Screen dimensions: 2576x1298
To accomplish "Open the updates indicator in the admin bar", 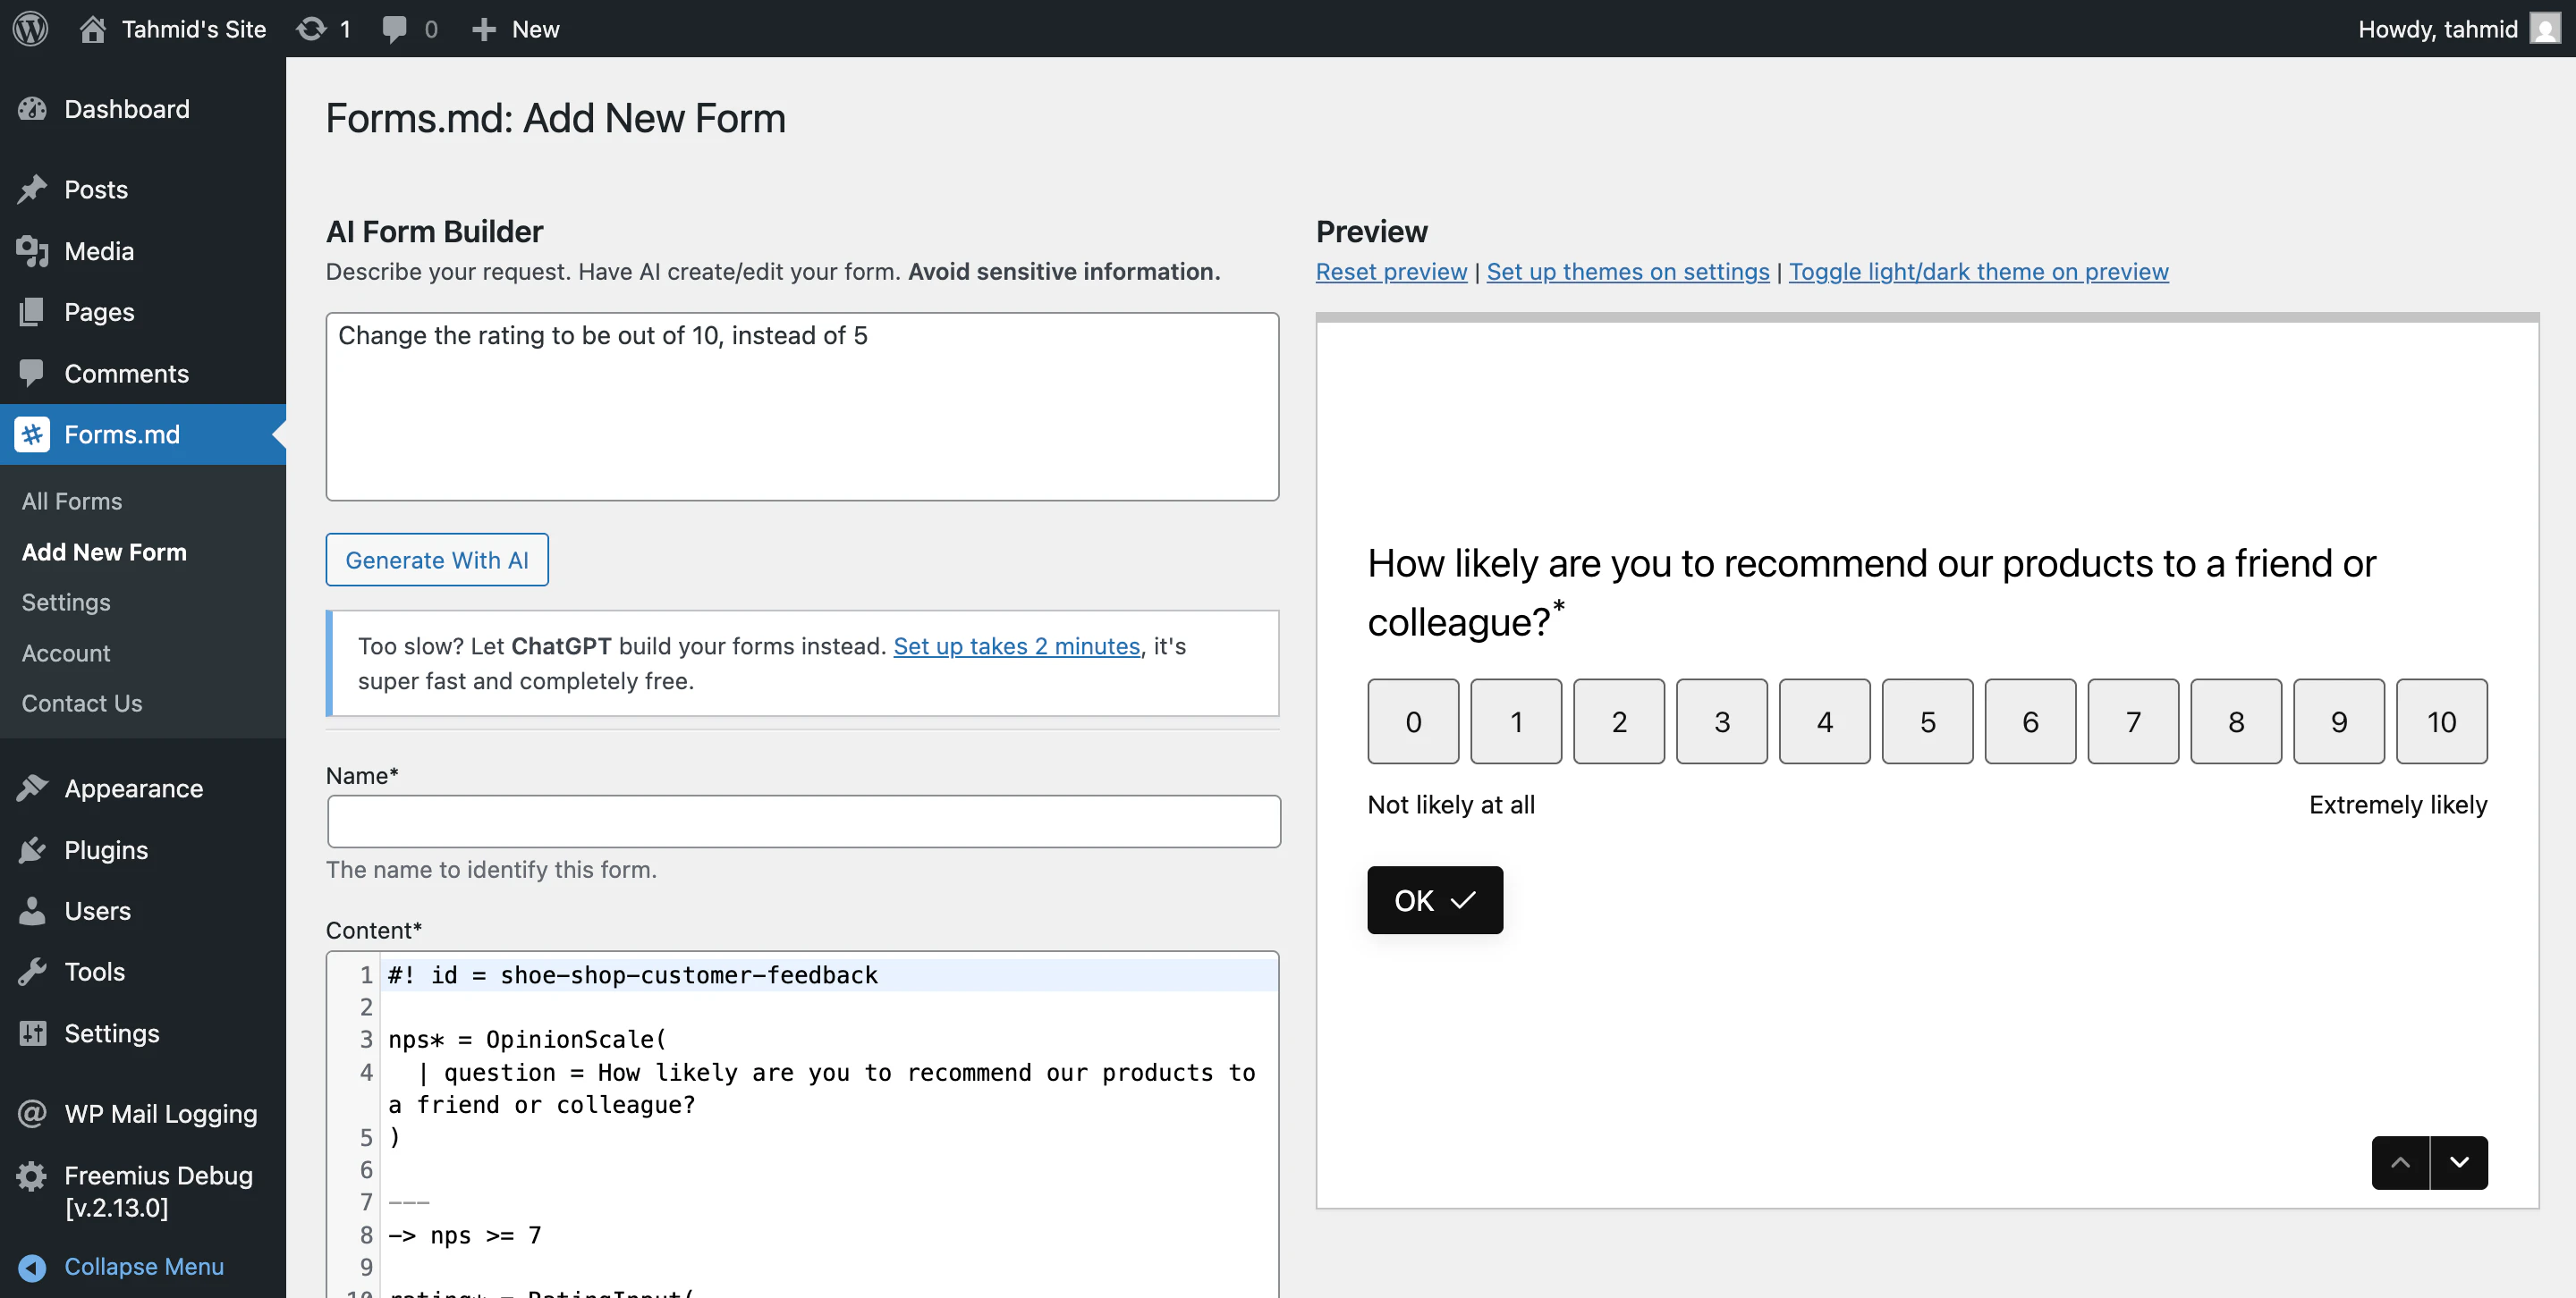I will (323, 29).
